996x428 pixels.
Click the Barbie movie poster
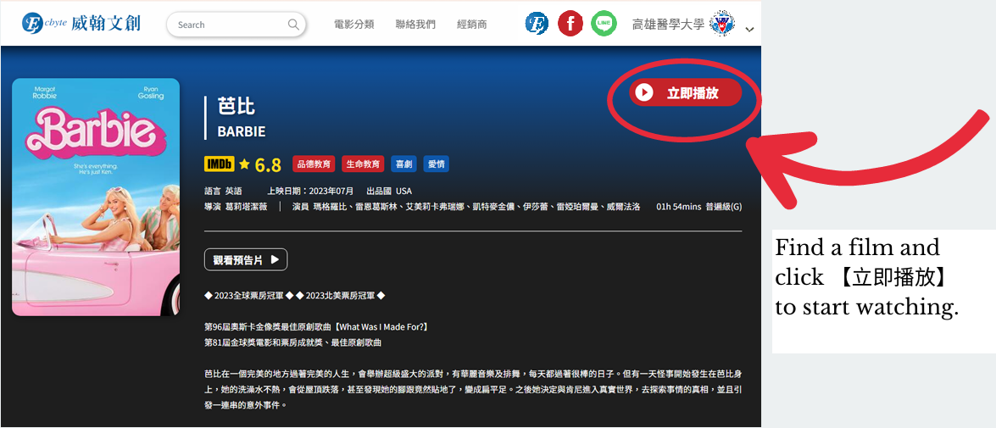coord(96,197)
